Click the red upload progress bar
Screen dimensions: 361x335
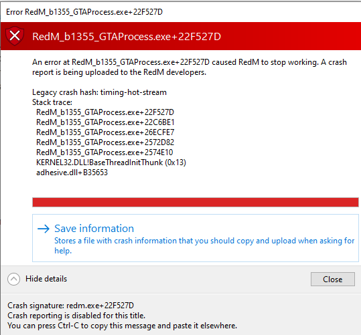click(196, 202)
